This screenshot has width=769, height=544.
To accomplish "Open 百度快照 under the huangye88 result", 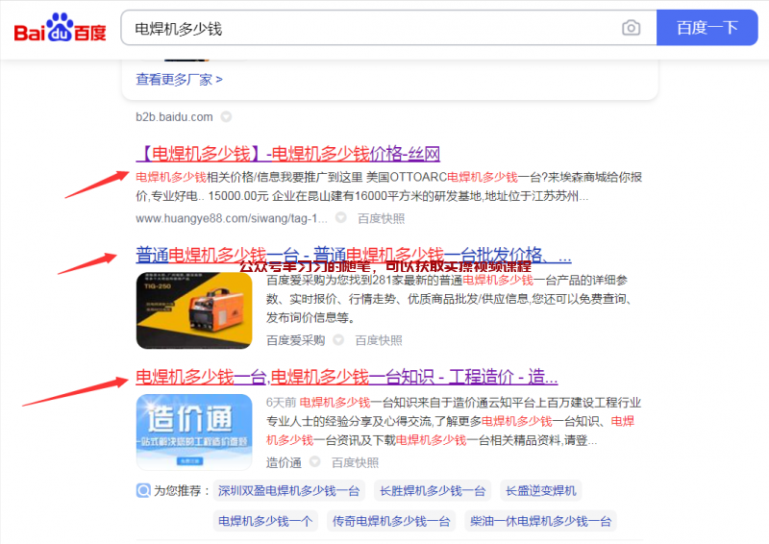I will pos(381,218).
